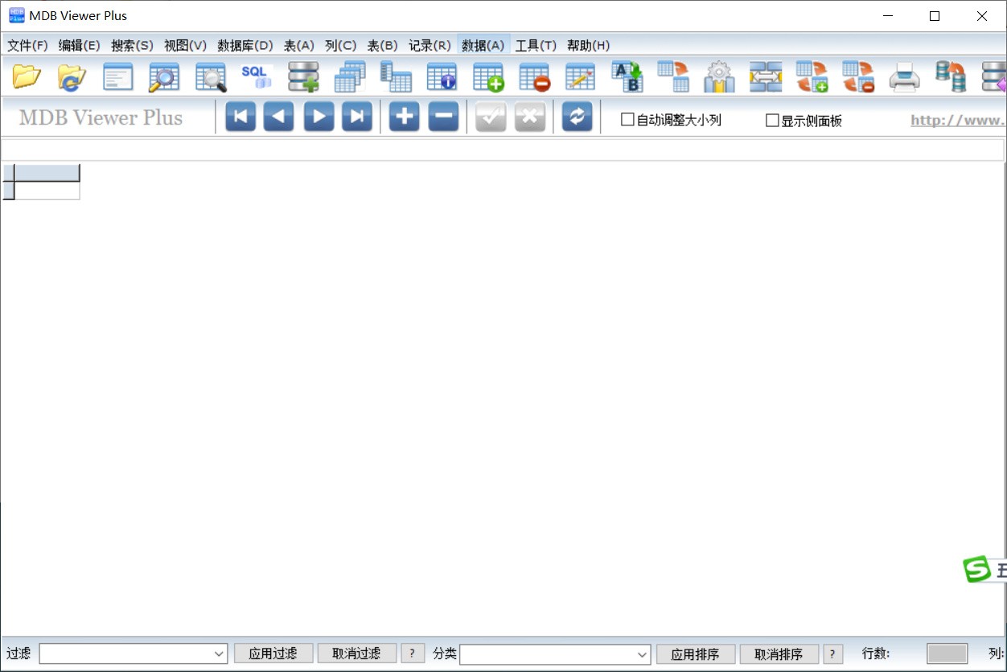Viewport: 1007px width, 672px height.
Task: Click the table info icon
Action: (442, 77)
